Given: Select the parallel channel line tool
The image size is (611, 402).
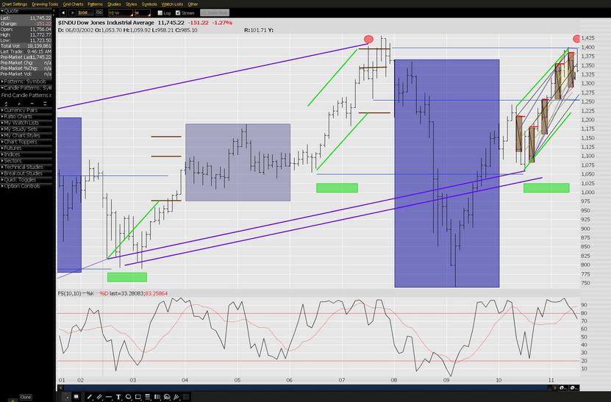Looking at the screenshot, I should 99,397.
